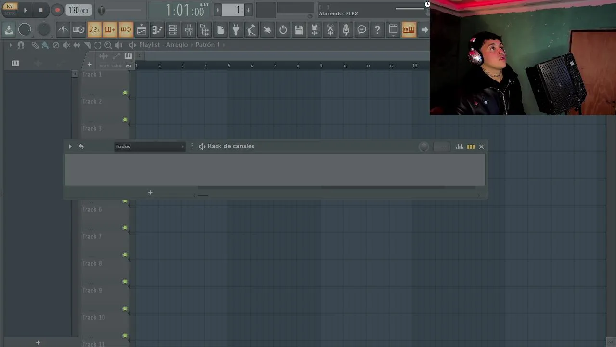Open audio editor with the scissors icon

(330, 30)
